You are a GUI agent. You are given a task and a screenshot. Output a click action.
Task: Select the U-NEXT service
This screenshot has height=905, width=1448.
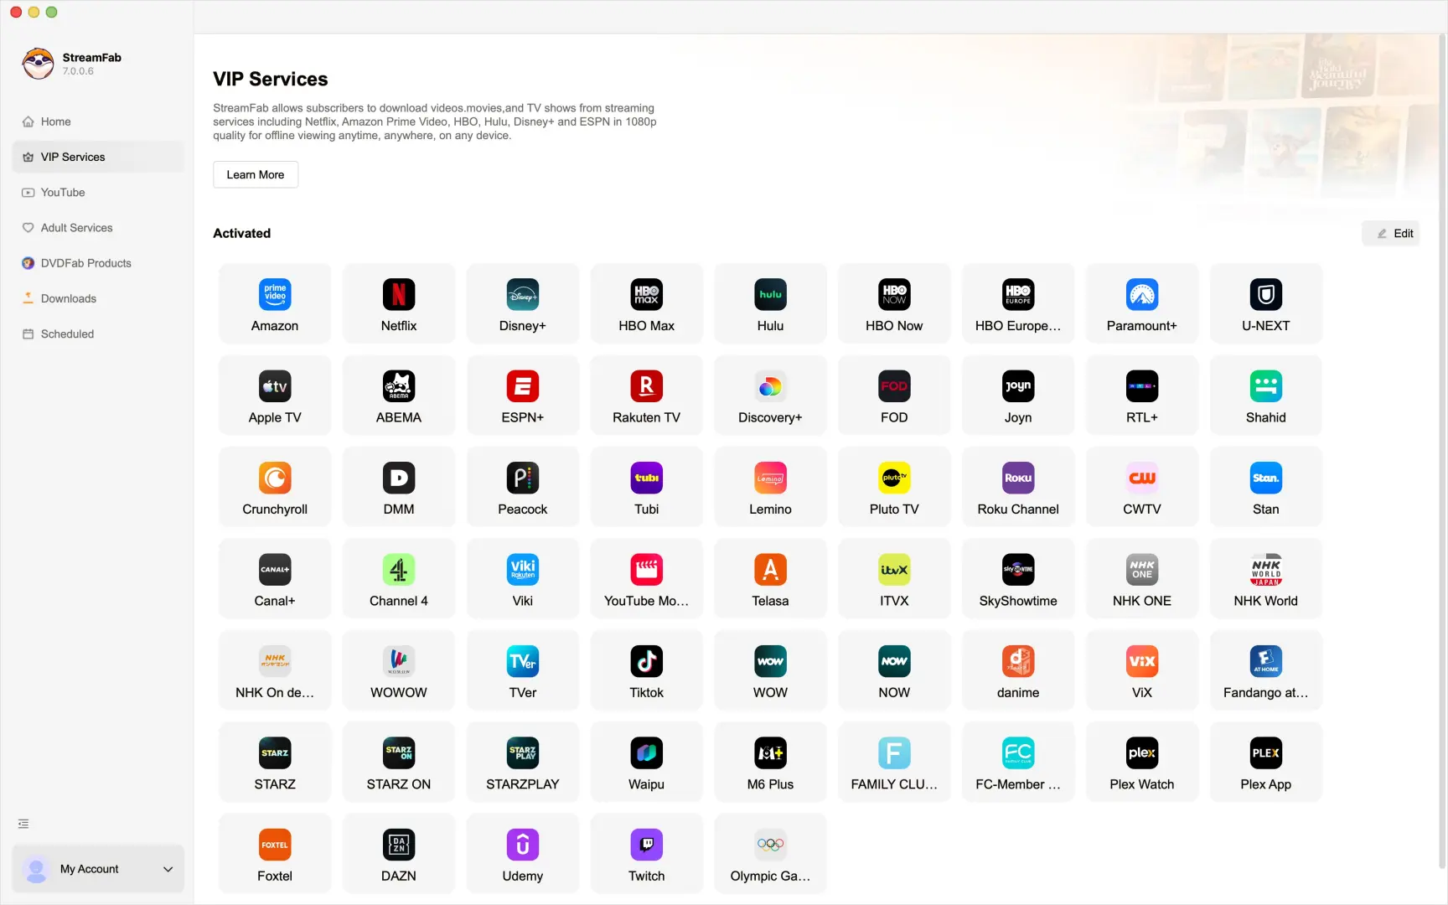[1265, 304]
